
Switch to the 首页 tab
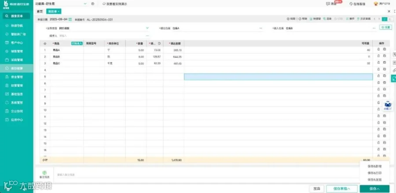click(40, 11)
